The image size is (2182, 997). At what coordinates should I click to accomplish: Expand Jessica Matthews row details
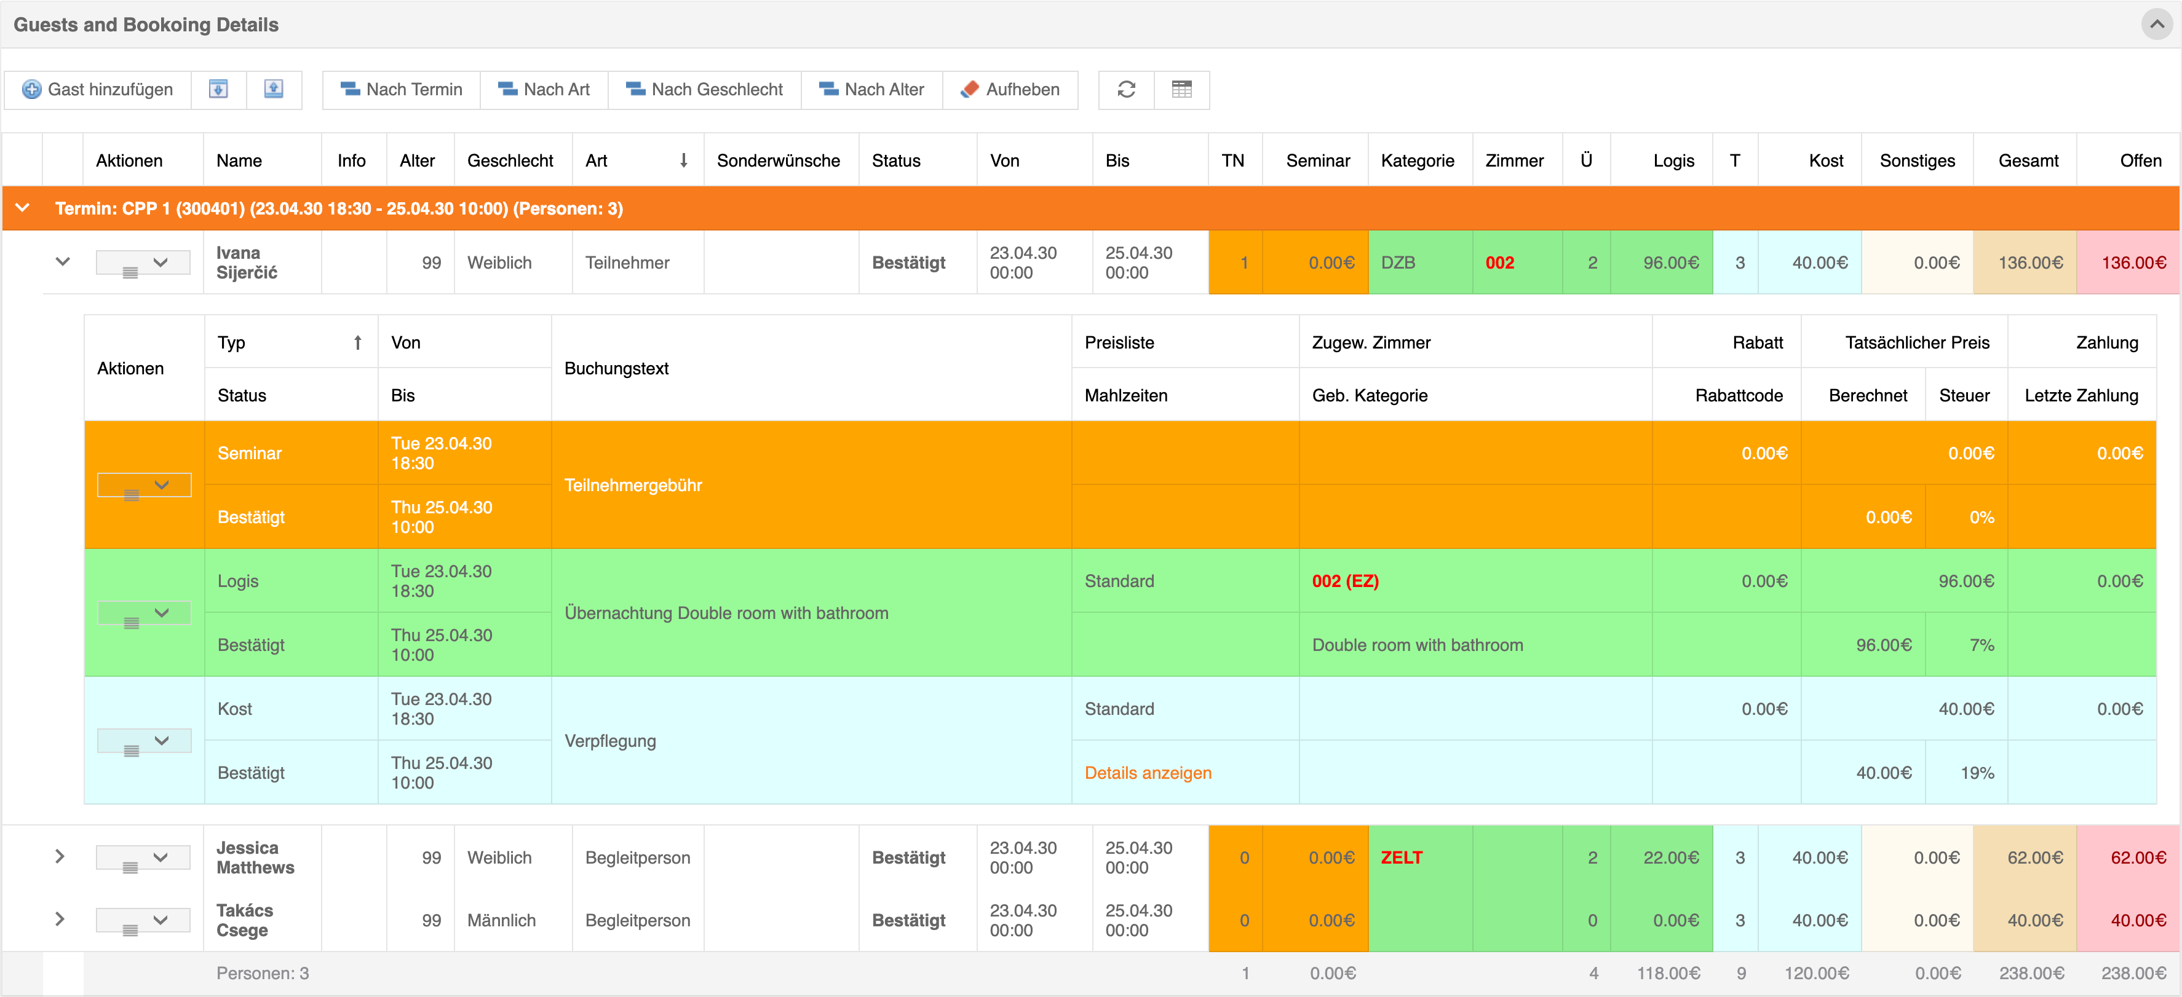(59, 856)
